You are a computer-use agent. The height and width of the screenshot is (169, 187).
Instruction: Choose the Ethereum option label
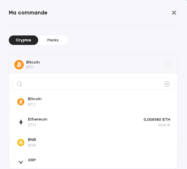[x=38, y=119]
